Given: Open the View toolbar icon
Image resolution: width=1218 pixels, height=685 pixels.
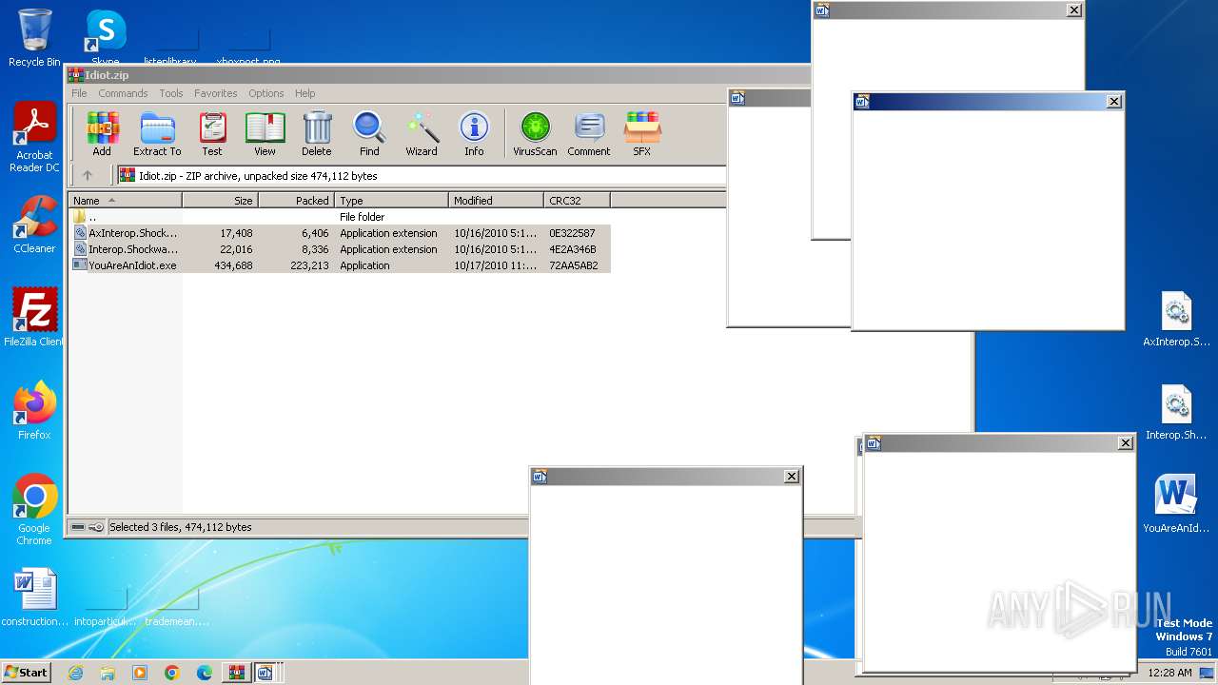Looking at the screenshot, I should click(x=265, y=133).
